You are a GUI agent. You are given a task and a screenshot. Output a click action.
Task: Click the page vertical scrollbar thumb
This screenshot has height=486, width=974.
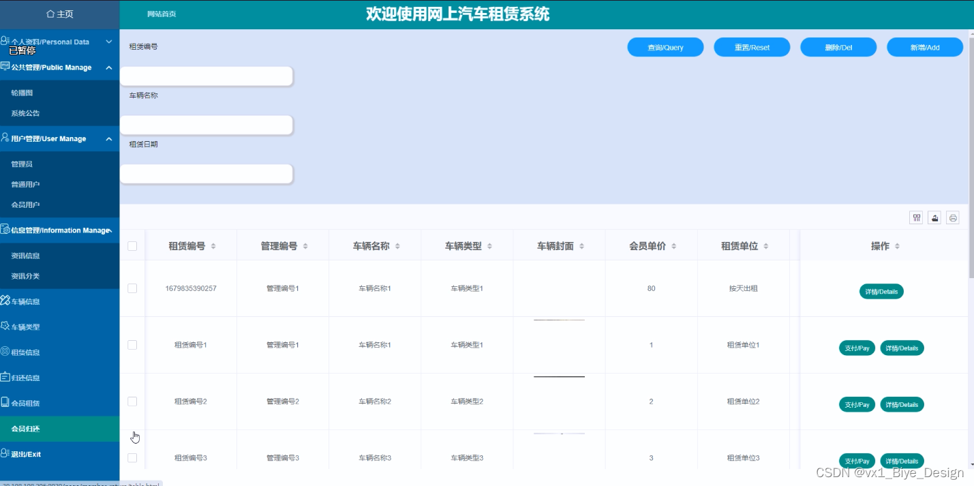[x=971, y=157]
